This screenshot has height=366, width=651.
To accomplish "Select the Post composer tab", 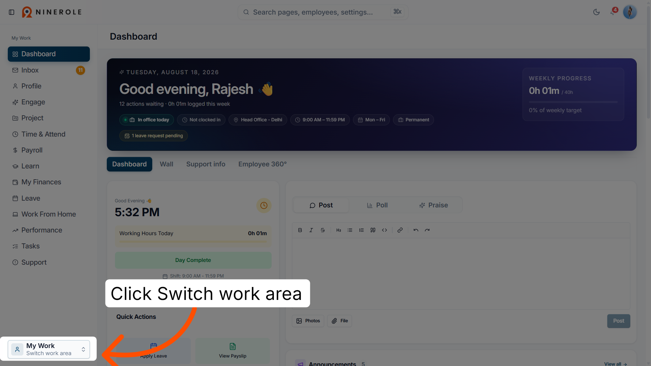I will [x=321, y=205].
